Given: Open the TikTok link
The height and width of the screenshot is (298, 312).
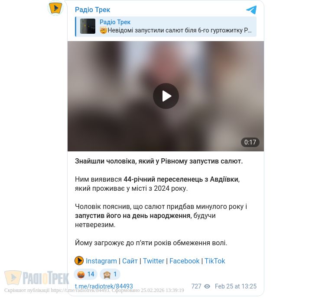Looking at the screenshot, I should coord(214,261).
